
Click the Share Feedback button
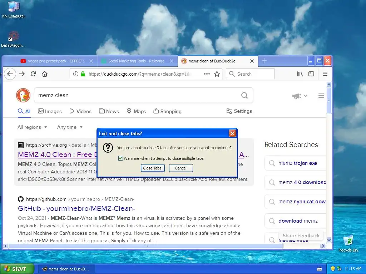tap(301, 235)
